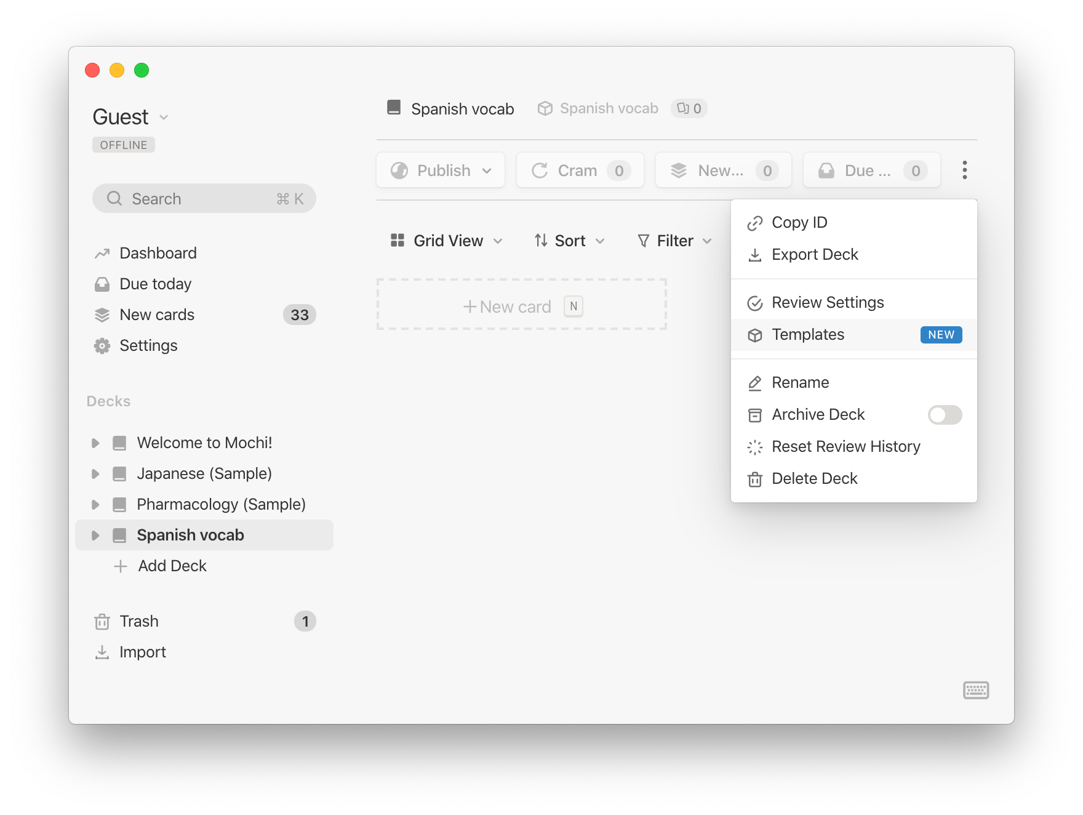Open the Sort dropdown

[x=570, y=241]
